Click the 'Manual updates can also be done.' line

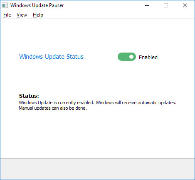coord(53,108)
